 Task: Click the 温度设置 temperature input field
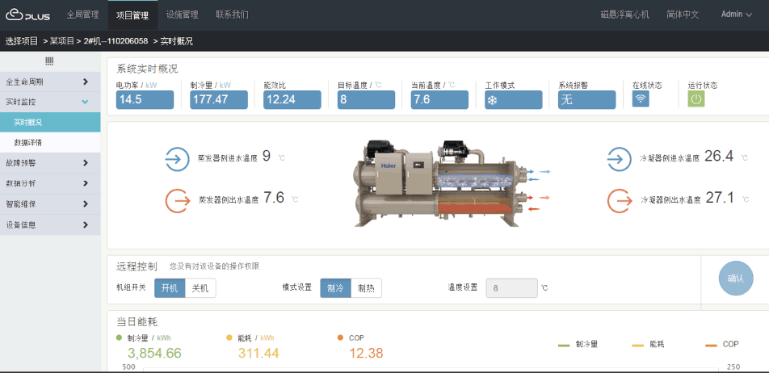511,288
